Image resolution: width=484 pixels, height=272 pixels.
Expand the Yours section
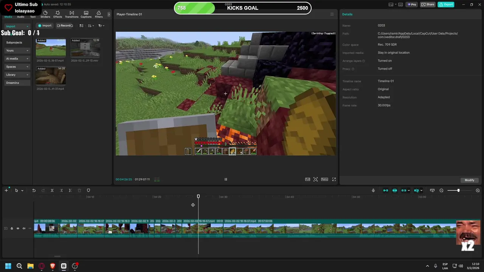pyautogui.click(x=17, y=51)
